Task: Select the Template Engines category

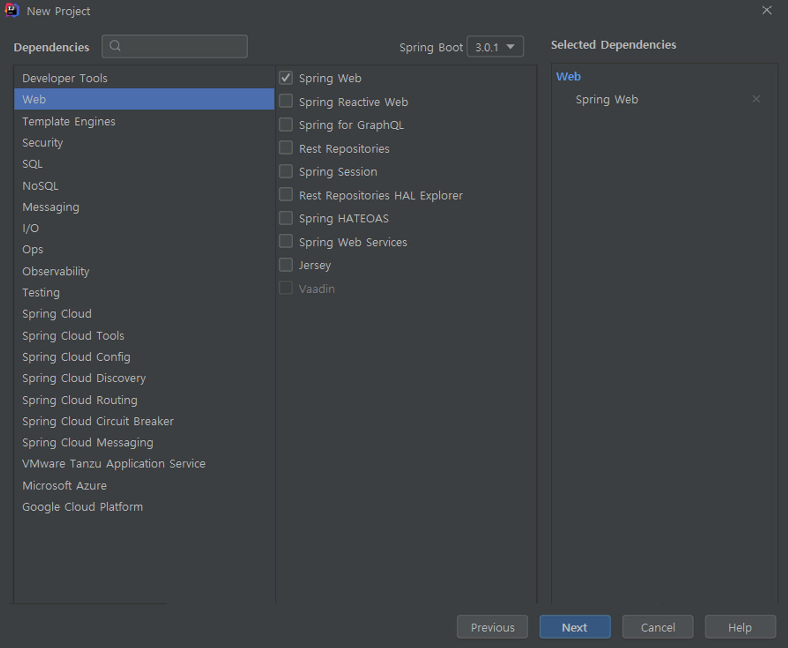Action: tap(69, 121)
